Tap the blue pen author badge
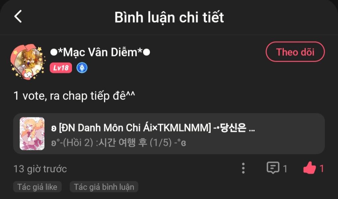This screenshot has width=338, height=199. coord(82,68)
